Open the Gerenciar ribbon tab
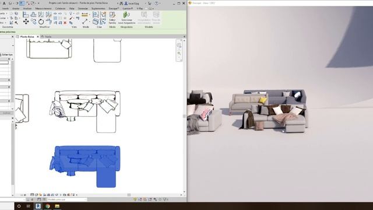Viewport: 373px width, 210px height. (83, 9)
